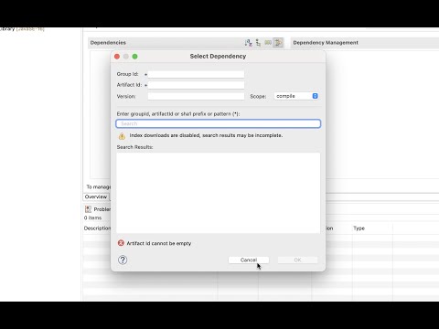Focus the Artifact Id input field
The height and width of the screenshot is (329, 439).
point(196,85)
